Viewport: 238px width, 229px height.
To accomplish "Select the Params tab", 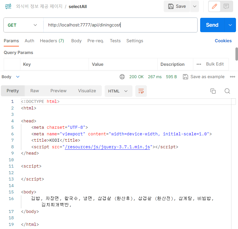I will pos(11,41).
